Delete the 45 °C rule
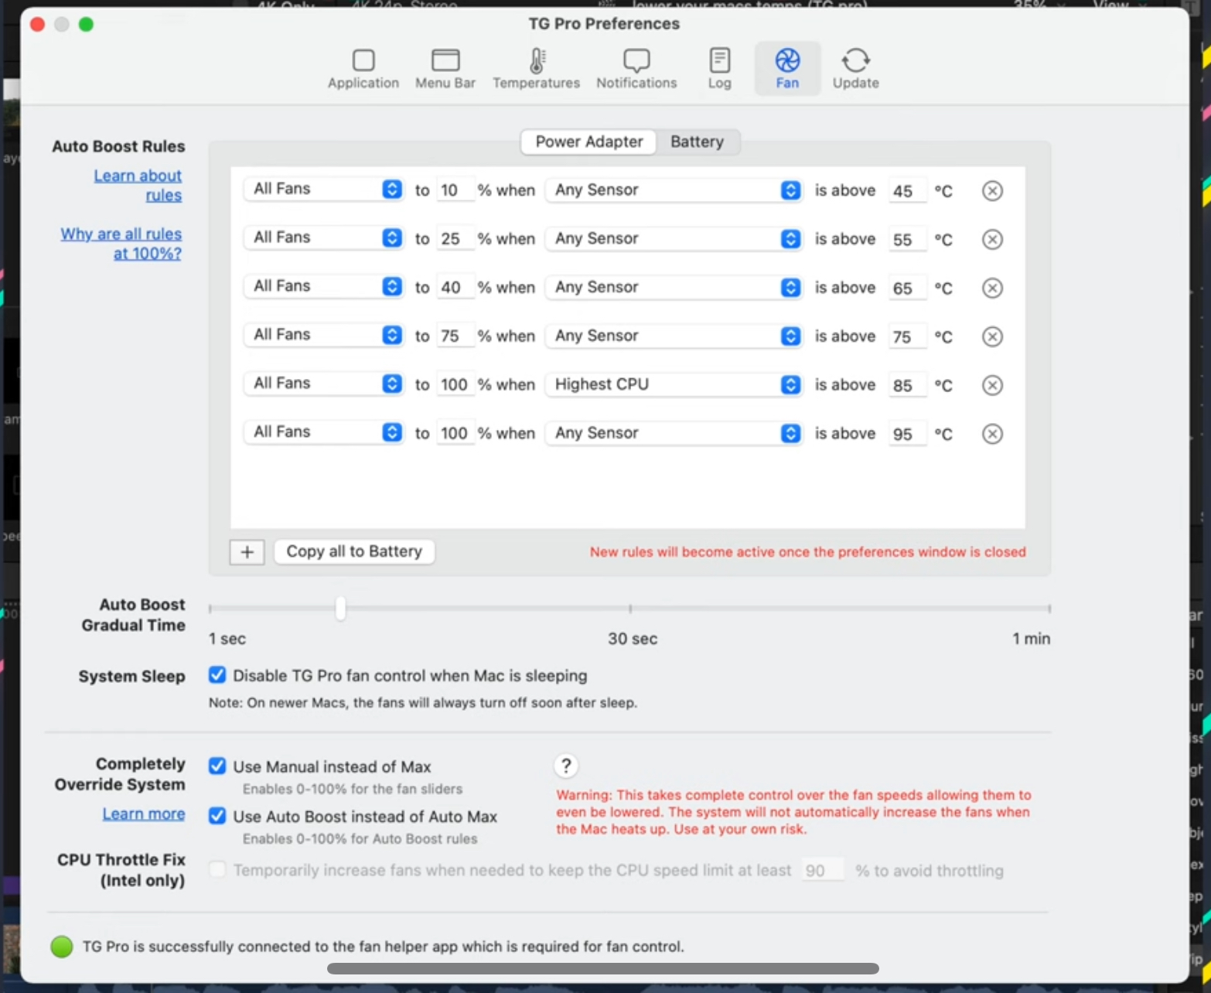Screen dimensions: 1211x993 [x=992, y=190]
